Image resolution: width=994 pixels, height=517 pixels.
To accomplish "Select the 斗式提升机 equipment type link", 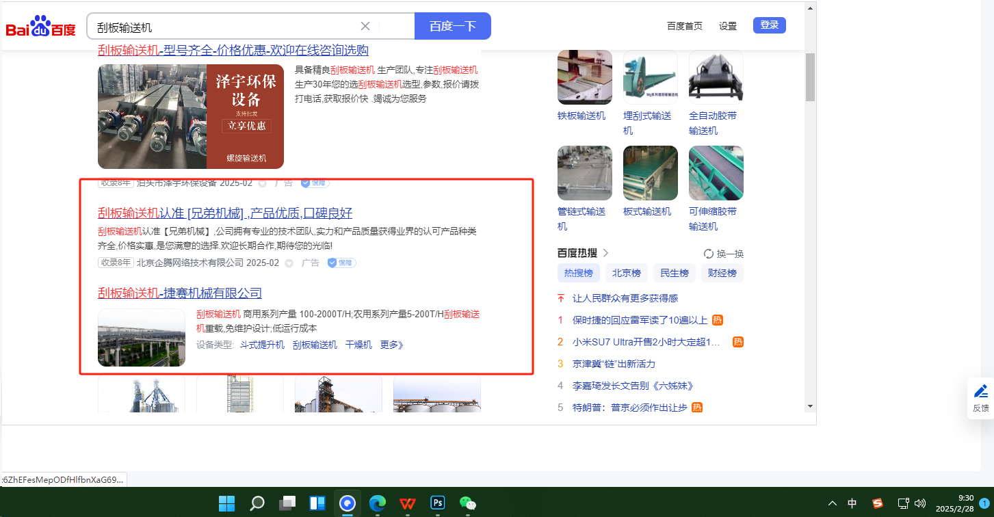I will click(262, 345).
